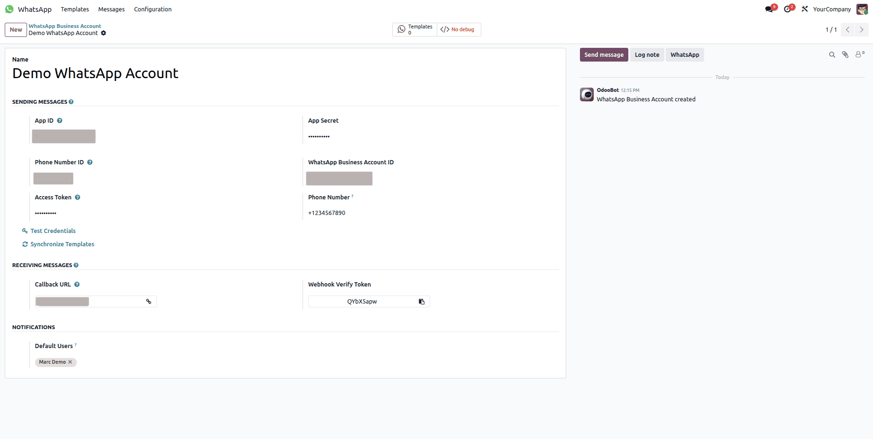Go to the next record arrow

coord(862,29)
